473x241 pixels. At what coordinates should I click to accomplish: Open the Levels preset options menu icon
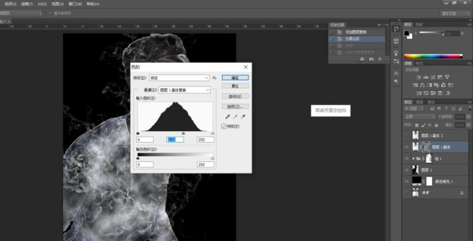click(x=215, y=78)
